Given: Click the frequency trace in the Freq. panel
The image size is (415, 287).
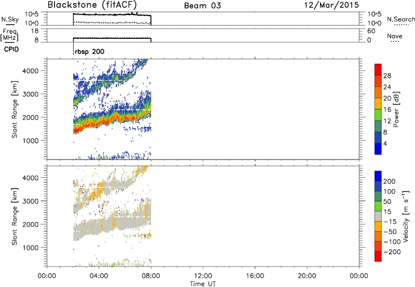Looking at the screenshot, I should [x=112, y=38].
